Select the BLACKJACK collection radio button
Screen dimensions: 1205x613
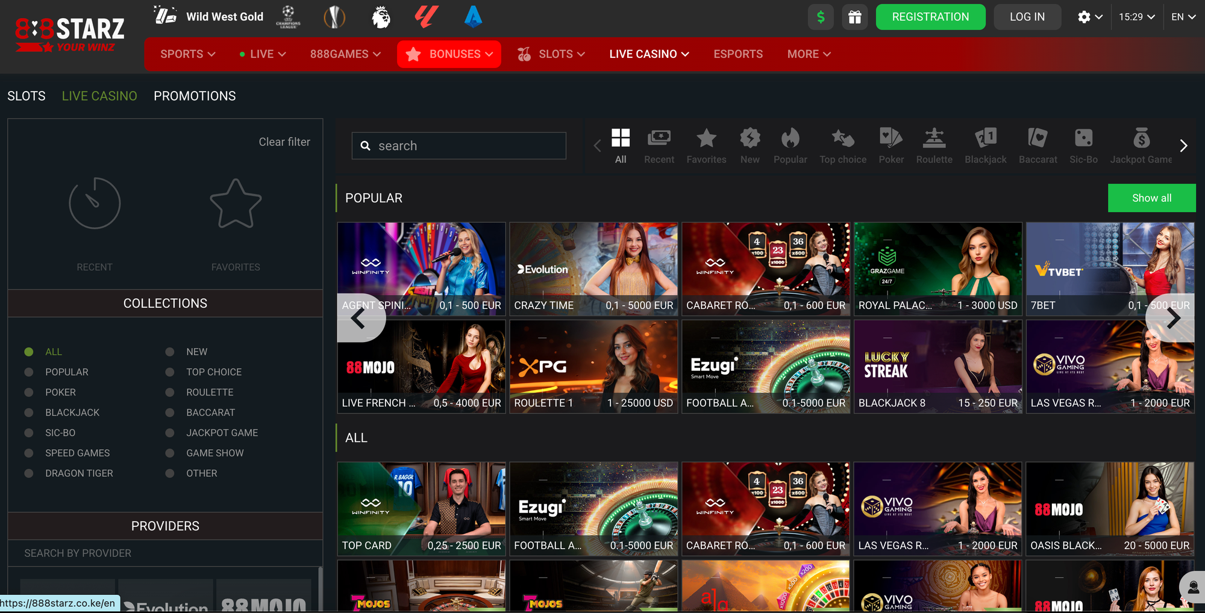point(28,412)
